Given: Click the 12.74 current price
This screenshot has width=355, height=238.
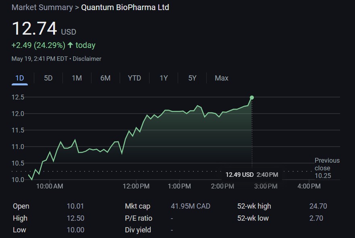Looking at the screenshot, I should tap(34, 29).
